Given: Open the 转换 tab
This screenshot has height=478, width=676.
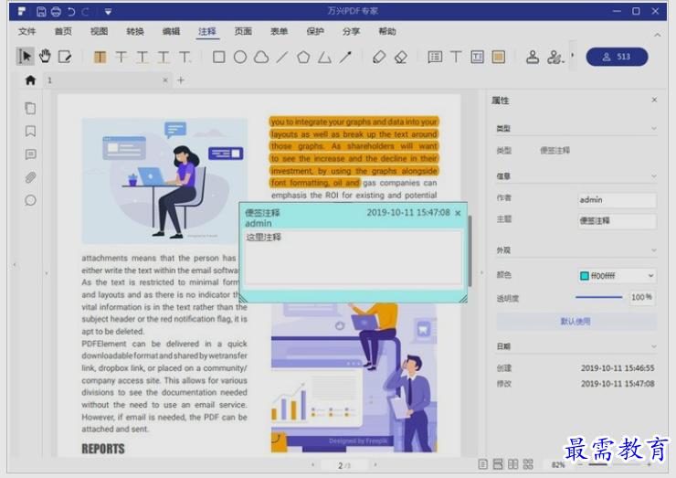Looking at the screenshot, I should [x=135, y=31].
